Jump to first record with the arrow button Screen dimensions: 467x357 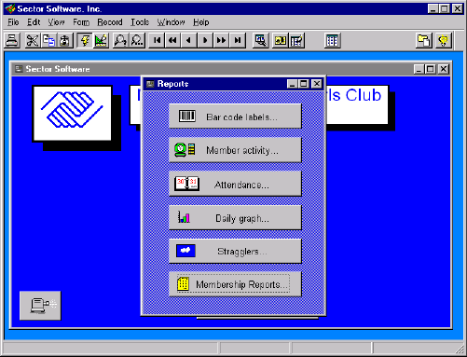coord(158,40)
